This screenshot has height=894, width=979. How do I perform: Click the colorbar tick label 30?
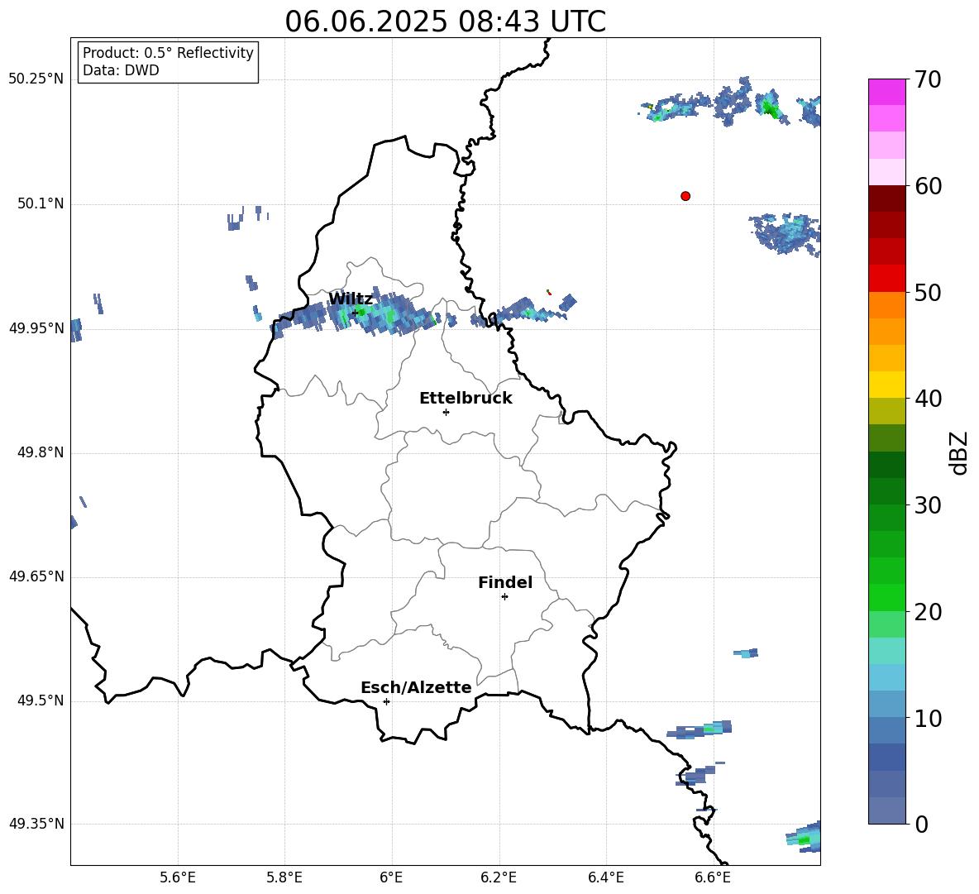pos(928,505)
